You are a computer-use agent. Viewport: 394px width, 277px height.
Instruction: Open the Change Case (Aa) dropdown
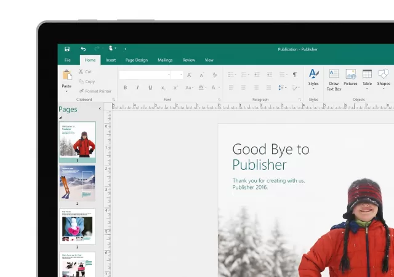[x=189, y=87]
